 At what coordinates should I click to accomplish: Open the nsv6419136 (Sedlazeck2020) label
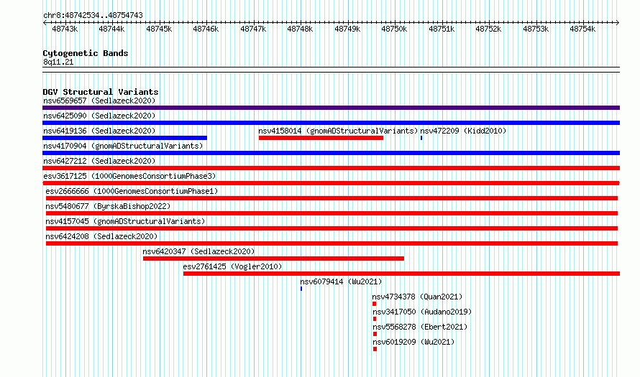pos(99,131)
